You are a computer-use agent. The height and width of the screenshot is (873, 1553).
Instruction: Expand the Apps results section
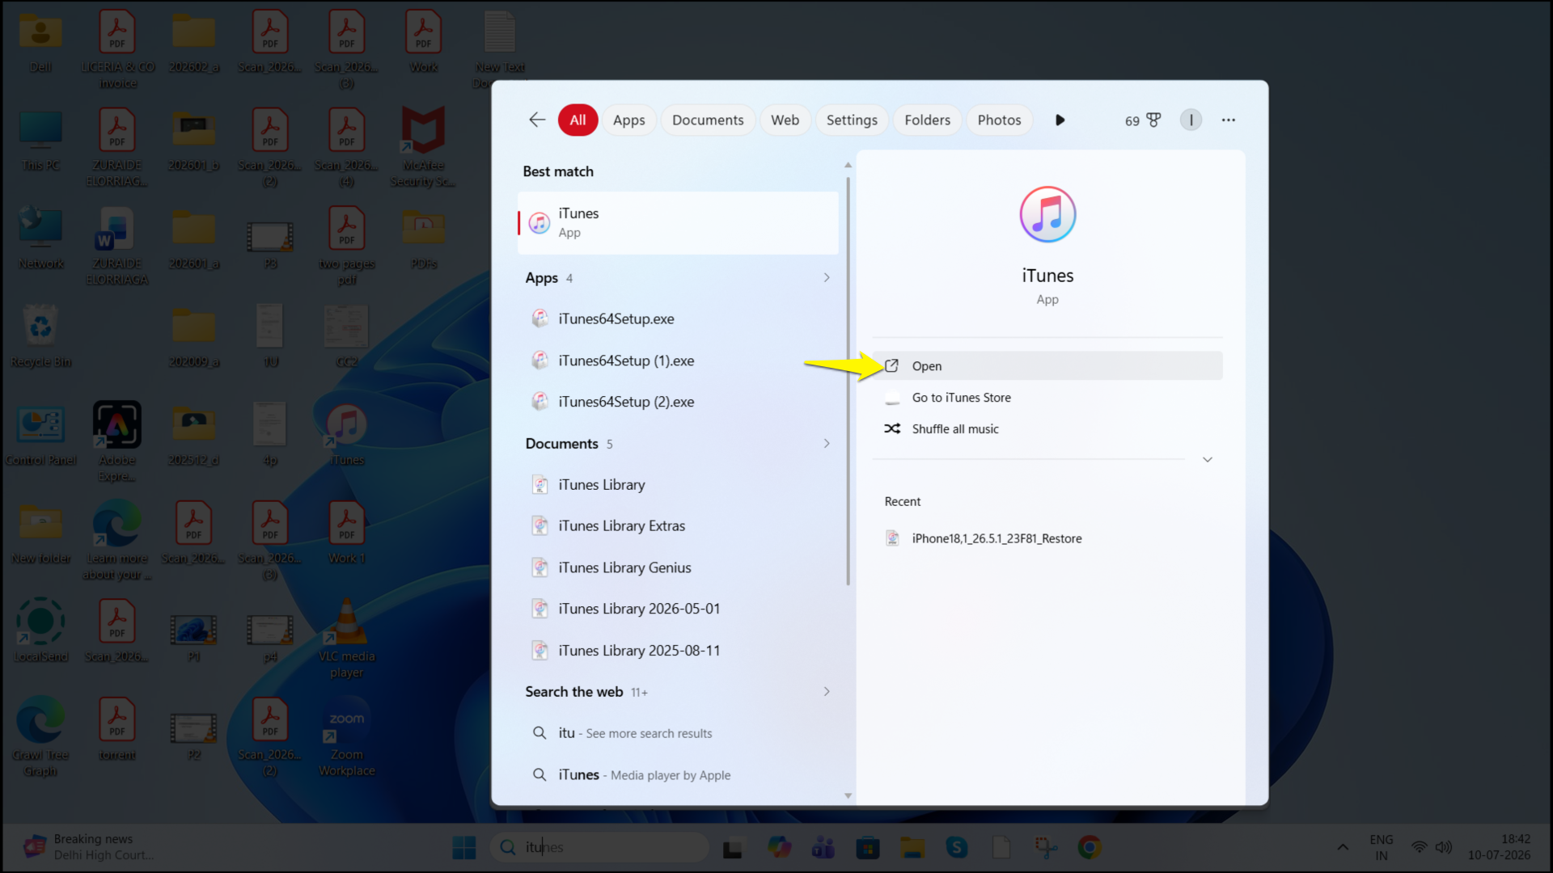(827, 277)
